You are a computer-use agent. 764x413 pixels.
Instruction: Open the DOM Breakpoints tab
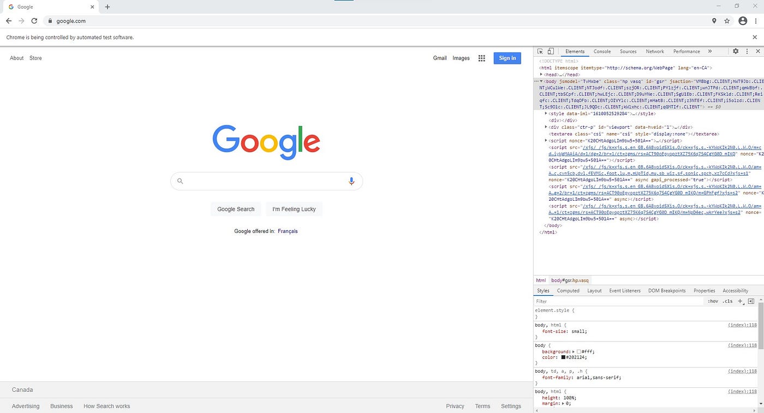667,291
